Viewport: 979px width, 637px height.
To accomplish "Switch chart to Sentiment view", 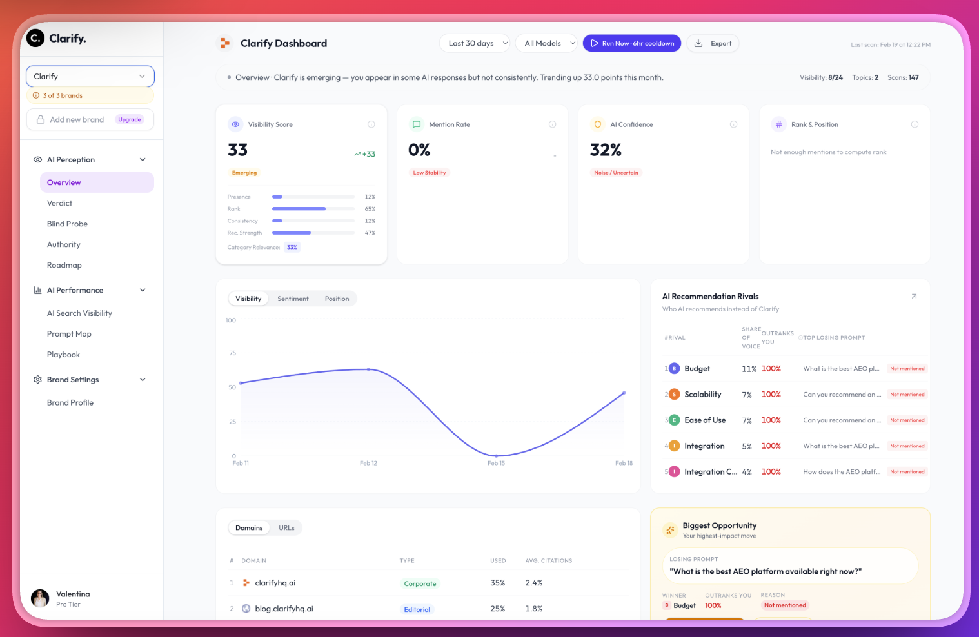I will click(293, 299).
